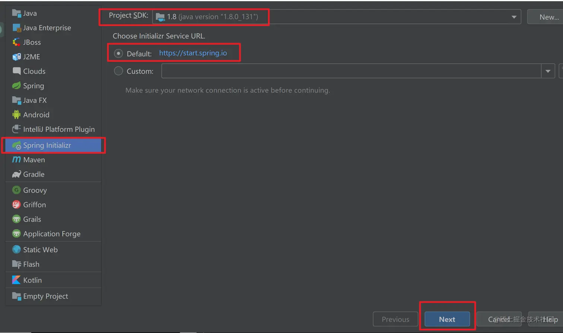Expand the Custom URL history dropdown

click(548, 71)
